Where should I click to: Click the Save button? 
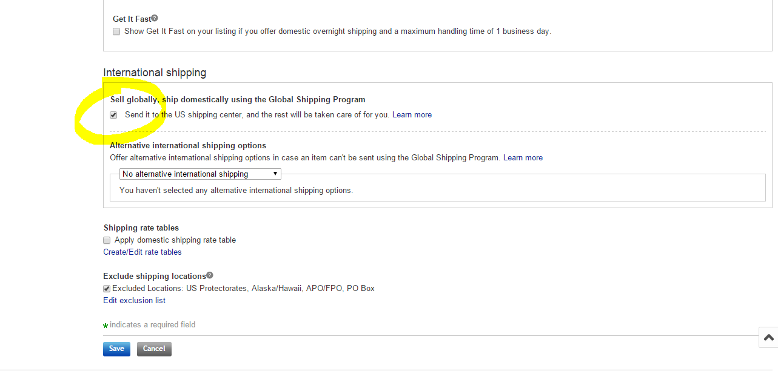pyautogui.click(x=116, y=349)
